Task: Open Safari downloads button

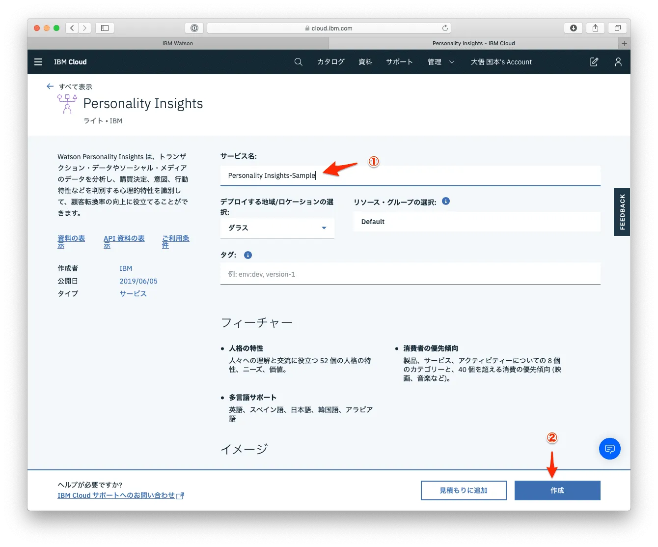Action: (x=573, y=28)
